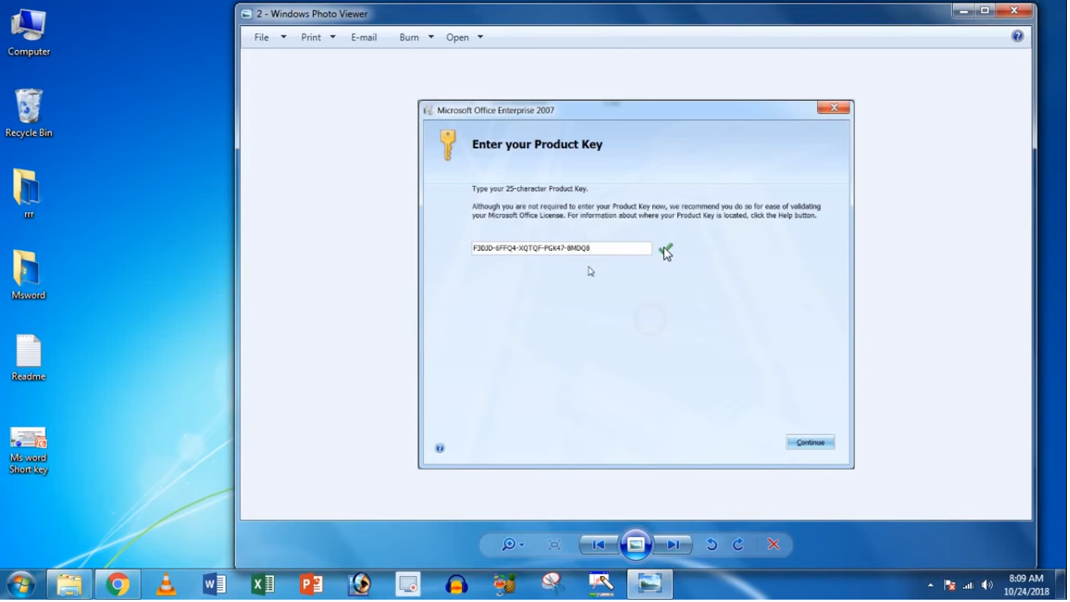
Task: Rotate the photo counterclockwise
Action: (x=712, y=545)
